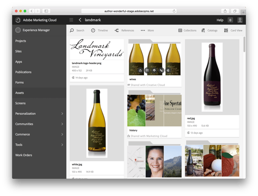Click the publish globe icon beside 13 days ago
Viewport: 258px width, 196px height.
tap(188, 133)
